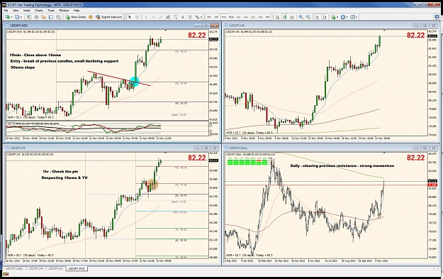
Task: Expand the Profiles dropdown arrow
Action: [21, 17]
